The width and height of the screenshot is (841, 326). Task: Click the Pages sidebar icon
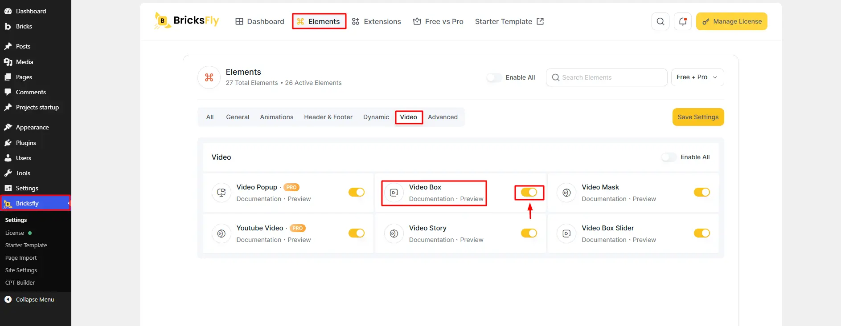point(8,77)
